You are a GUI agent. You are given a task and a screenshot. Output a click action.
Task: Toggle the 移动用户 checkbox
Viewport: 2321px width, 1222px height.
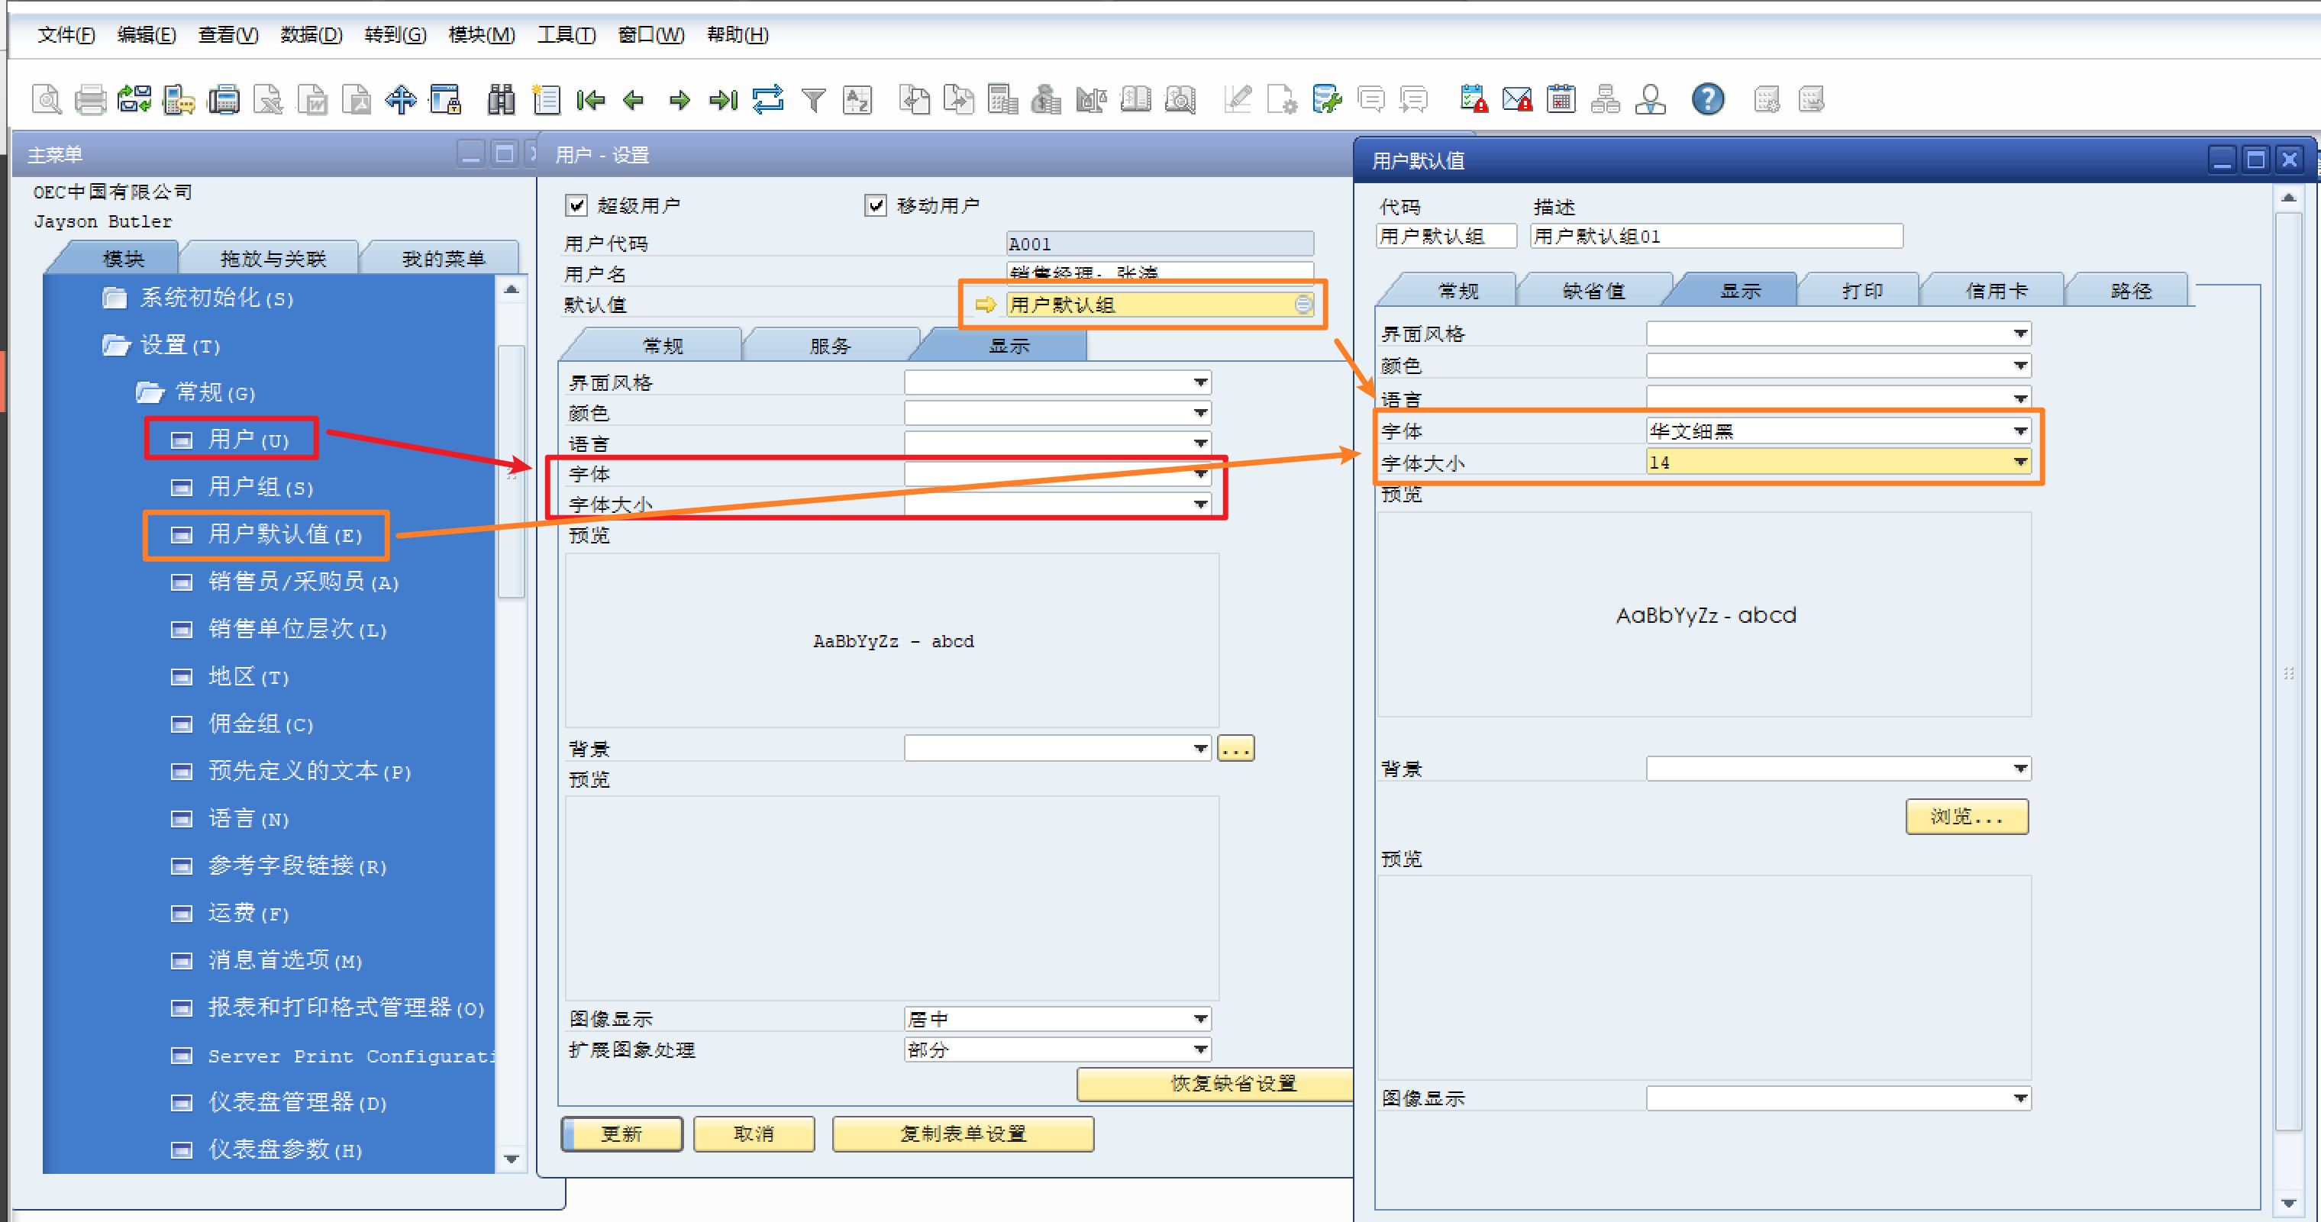(875, 205)
